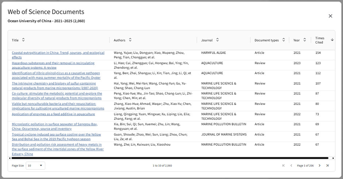
Task: Open 'Hazardous substances and their removal' link
Action: pos(53,65)
